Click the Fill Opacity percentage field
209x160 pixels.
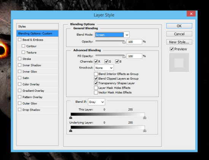(x=135, y=56)
